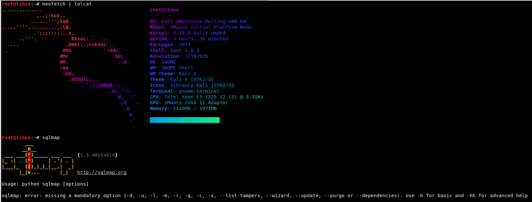
Task: Click the 'Uptime' label
Action: (159, 39)
